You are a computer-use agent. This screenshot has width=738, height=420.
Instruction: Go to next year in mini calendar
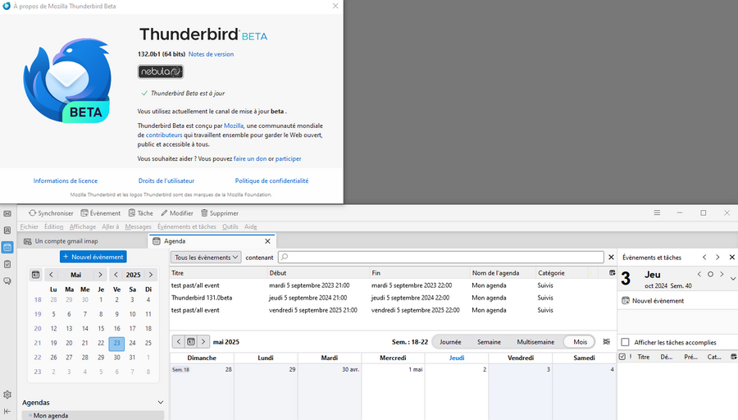point(151,275)
